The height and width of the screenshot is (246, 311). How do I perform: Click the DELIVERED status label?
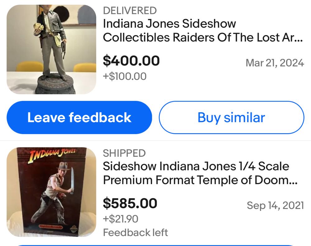tap(130, 10)
